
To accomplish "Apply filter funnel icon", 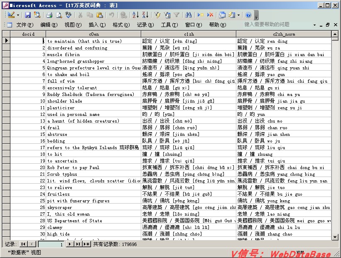I will tap(177, 15).
